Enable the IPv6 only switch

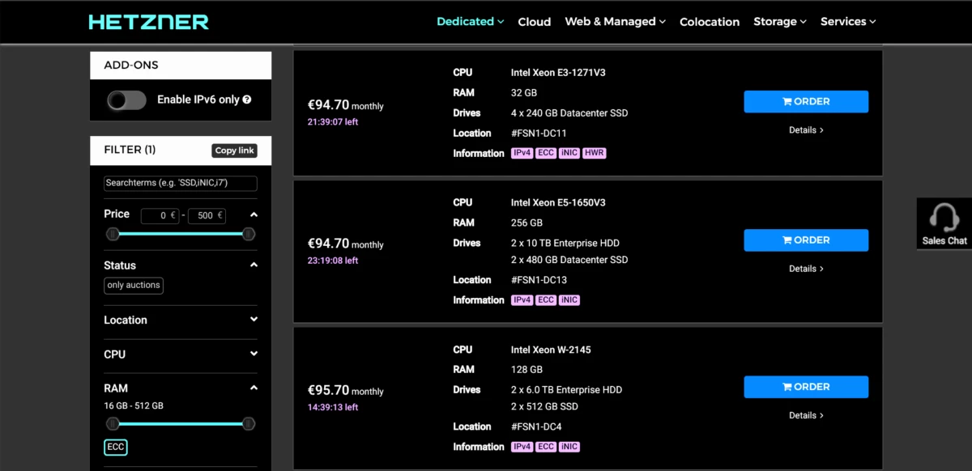click(x=126, y=100)
